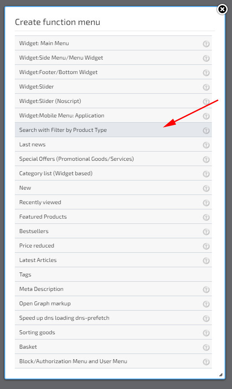Image resolution: width=232 pixels, height=389 pixels.
Task: Choose Widget:Side Menu/Menu Widget entry
Action: point(113,57)
